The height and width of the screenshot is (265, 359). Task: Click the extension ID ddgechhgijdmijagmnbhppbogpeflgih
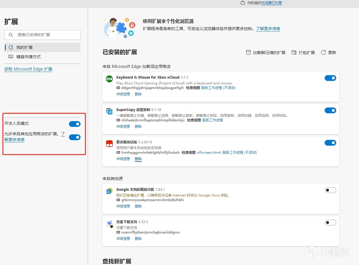pos(152,88)
